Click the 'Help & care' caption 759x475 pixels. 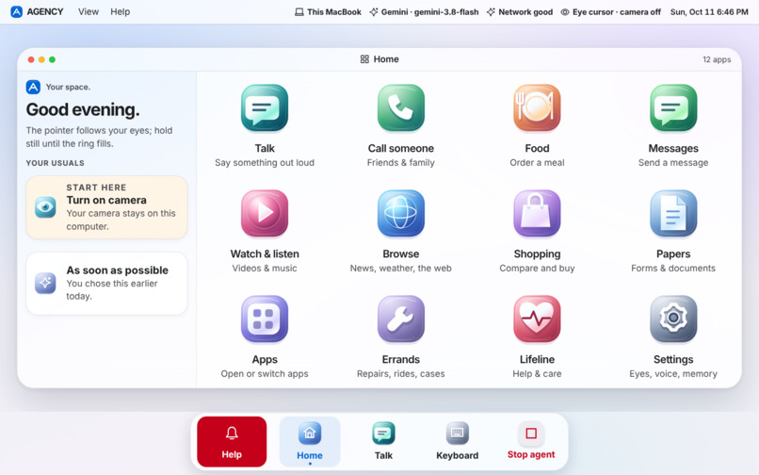pyautogui.click(x=537, y=374)
